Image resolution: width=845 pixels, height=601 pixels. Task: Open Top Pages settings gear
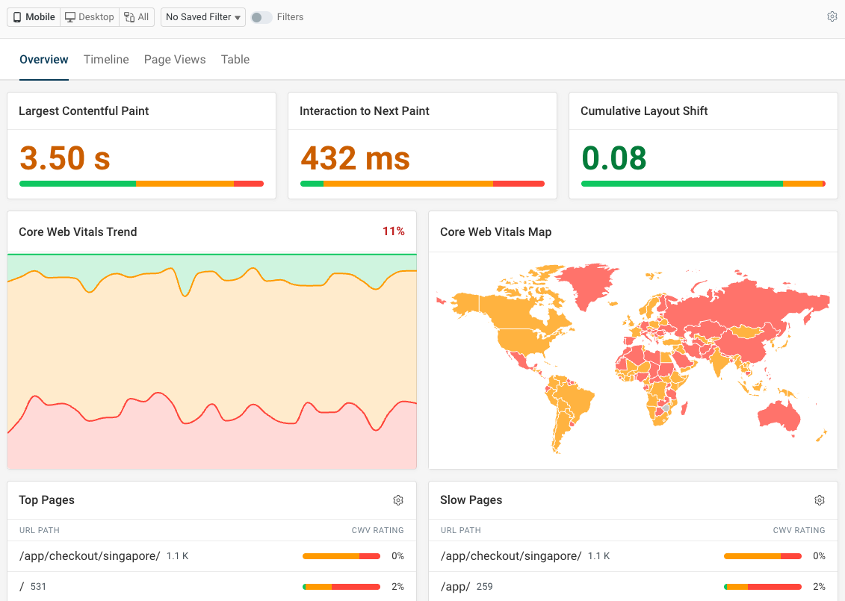point(398,500)
